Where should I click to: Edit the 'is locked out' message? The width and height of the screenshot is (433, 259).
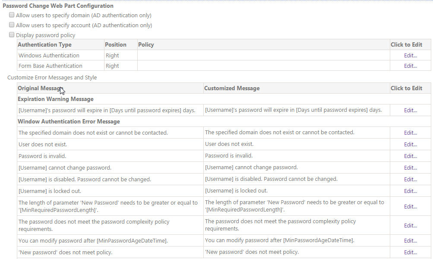coord(410,191)
